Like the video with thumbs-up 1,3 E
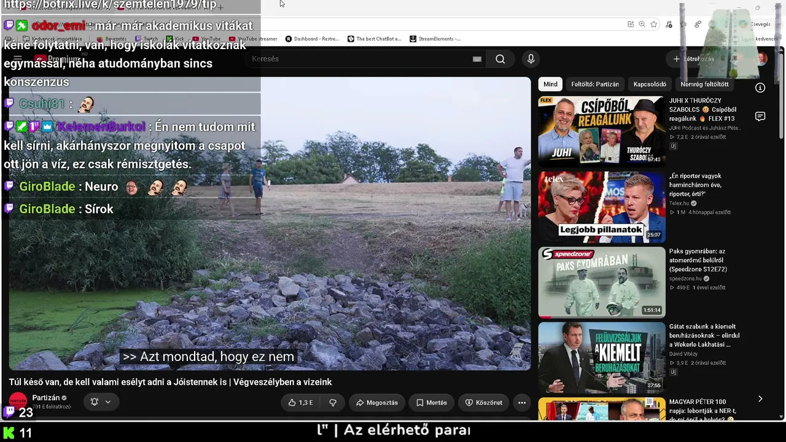Viewport: 786px width, 442px height. [x=300, y=403]
